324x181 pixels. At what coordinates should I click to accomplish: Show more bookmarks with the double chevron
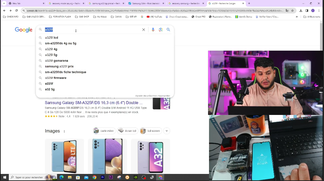pos(297,17)
